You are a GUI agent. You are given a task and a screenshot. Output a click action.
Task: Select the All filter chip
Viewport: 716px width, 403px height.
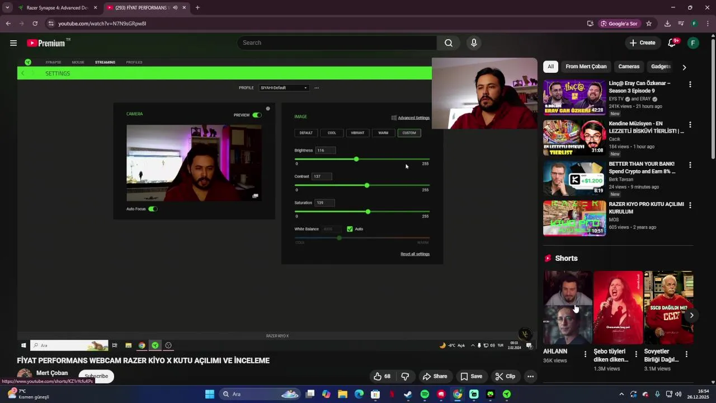[x=550, y=67]
